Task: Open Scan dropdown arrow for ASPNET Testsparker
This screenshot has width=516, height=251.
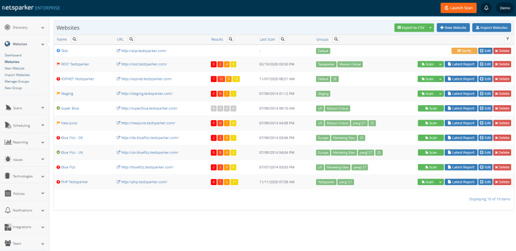Action: 440,79
